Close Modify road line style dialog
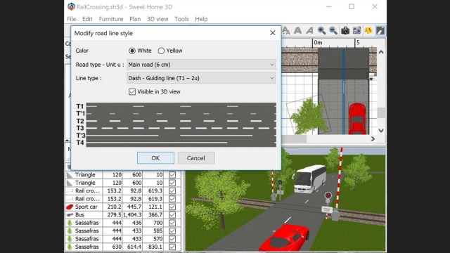This screenshot has width=450, height=253. tap(273, 33)
